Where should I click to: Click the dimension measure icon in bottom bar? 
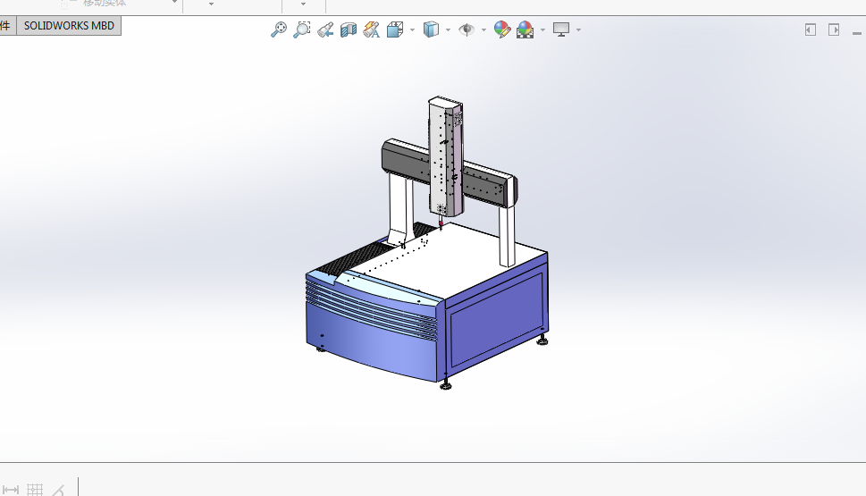(11, 490)
